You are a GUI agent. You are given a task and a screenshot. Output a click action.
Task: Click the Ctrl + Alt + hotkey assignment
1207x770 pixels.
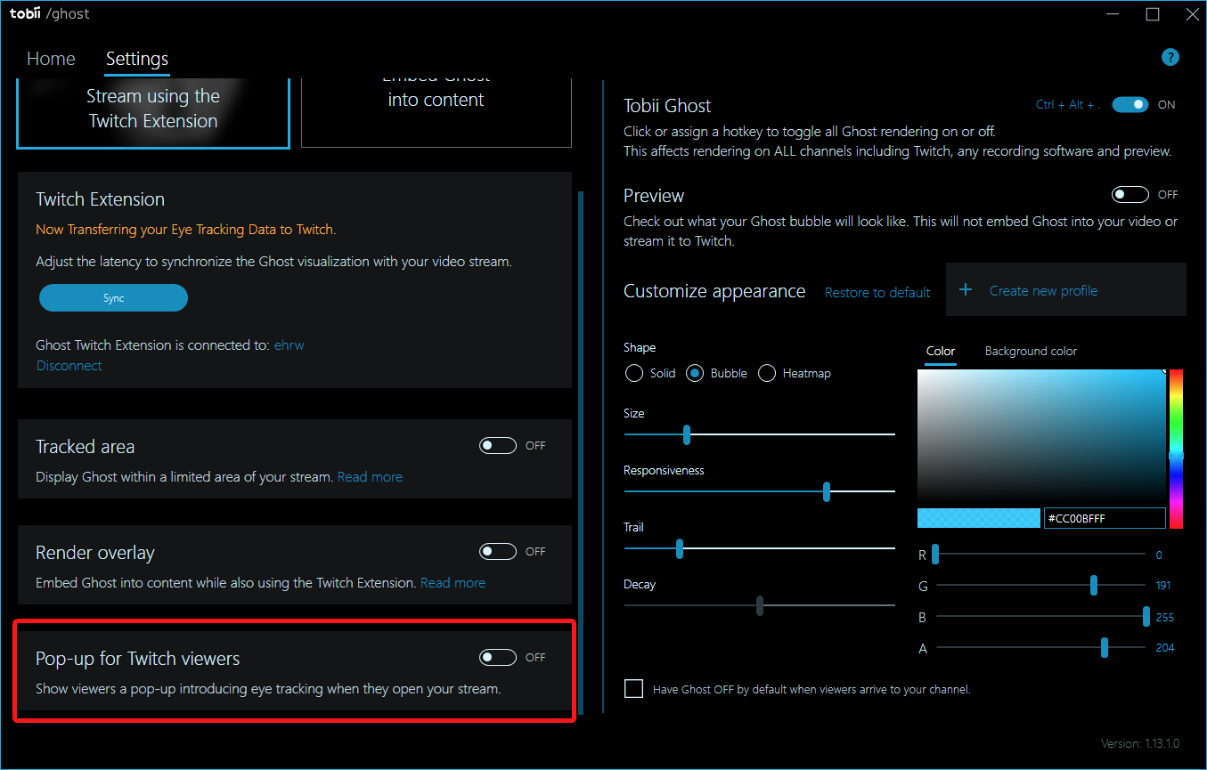1068,104
